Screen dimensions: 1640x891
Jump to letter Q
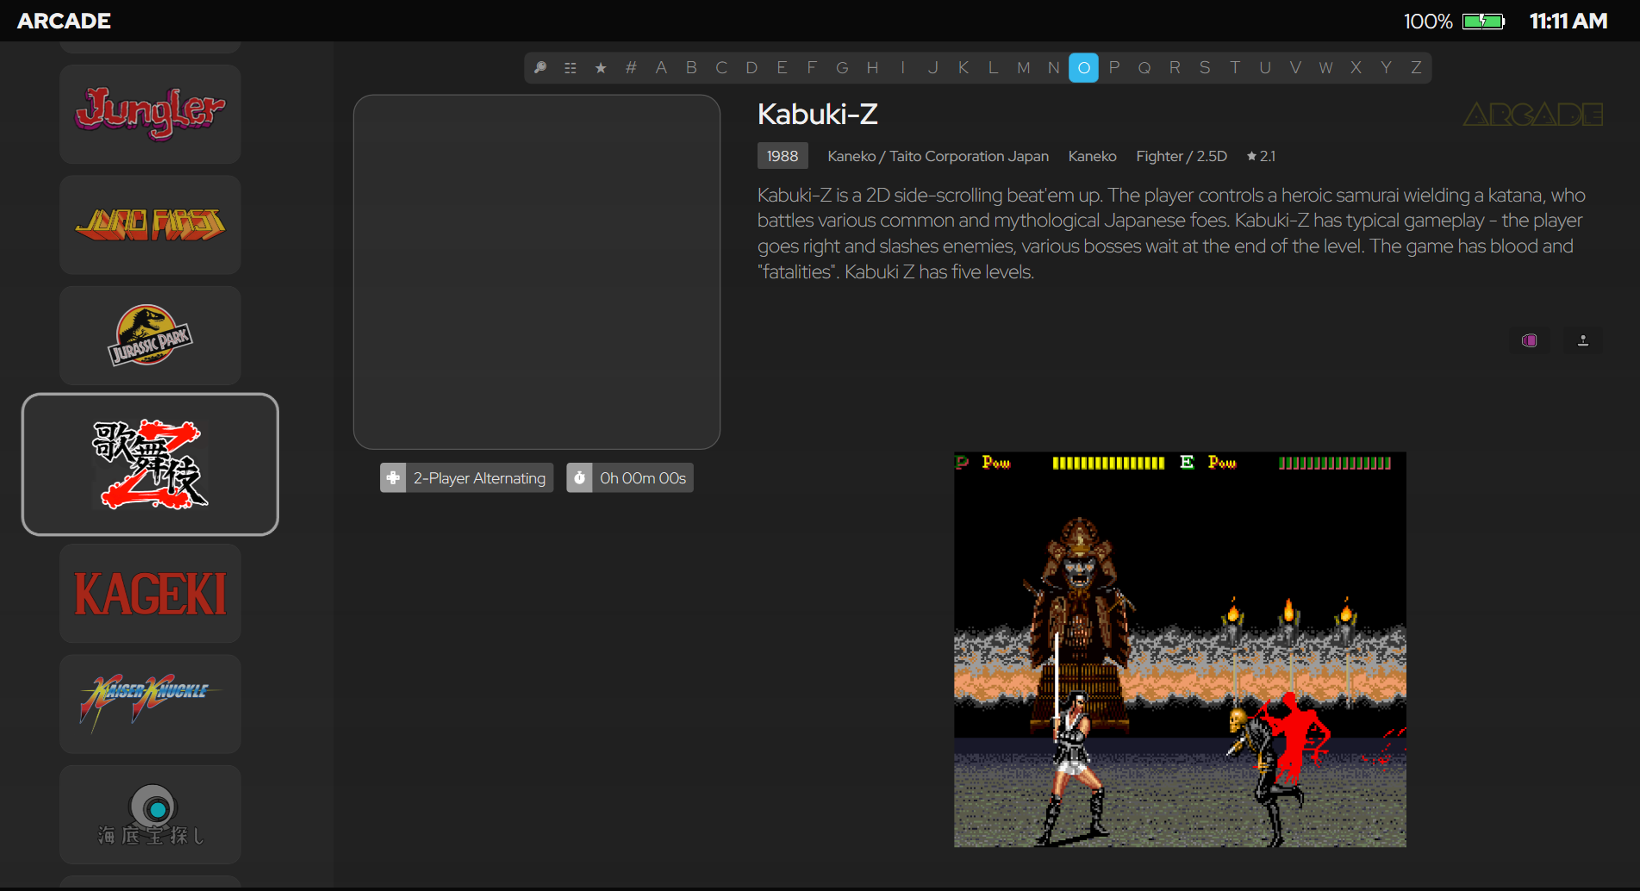pos(1144,68)
